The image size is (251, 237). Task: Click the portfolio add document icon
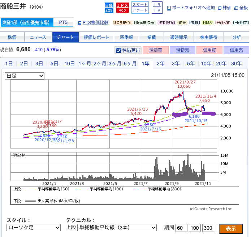tap(169, 8)
